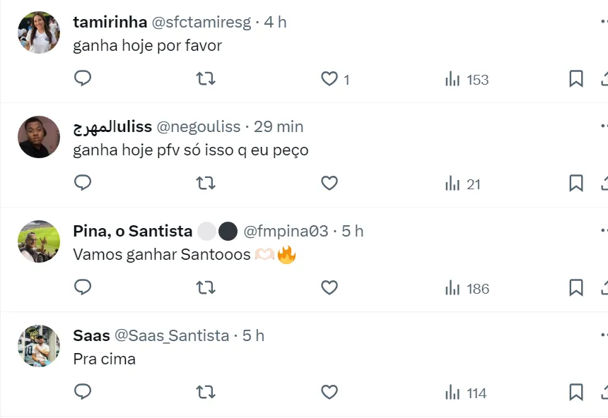Open view count of 21 views

coord(462,184)
